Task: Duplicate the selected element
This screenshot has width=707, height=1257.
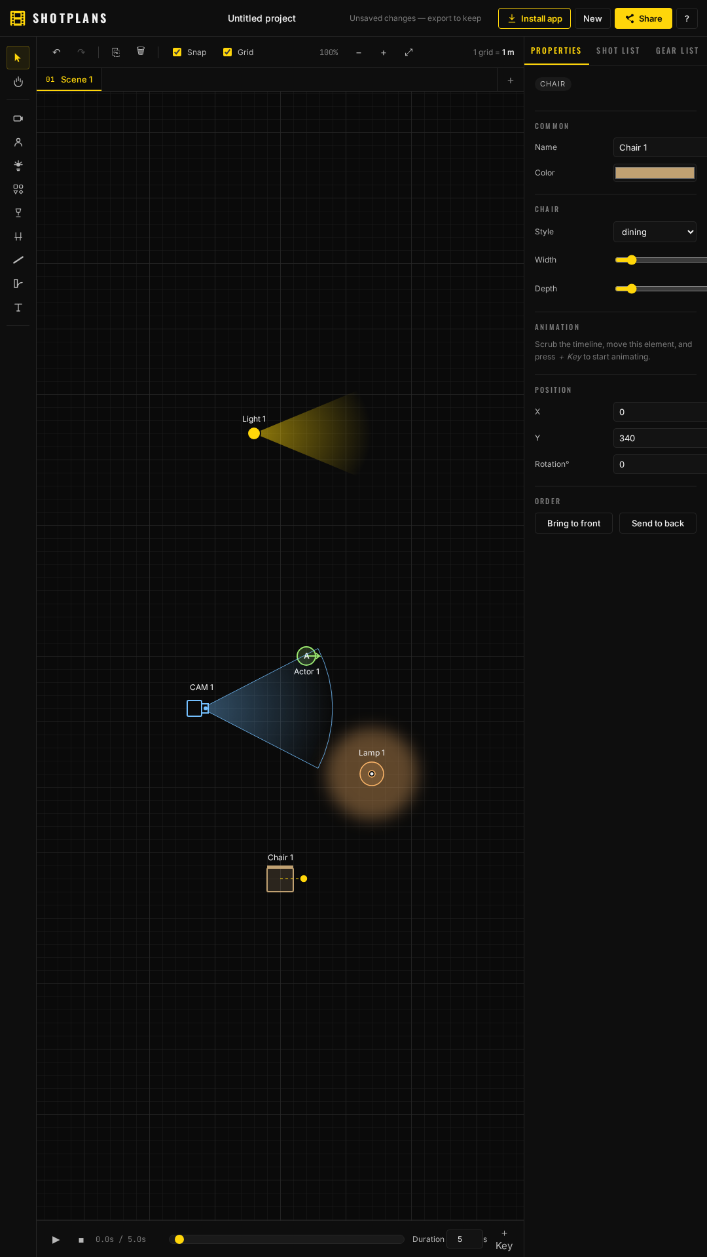Action: coord(116,52)
